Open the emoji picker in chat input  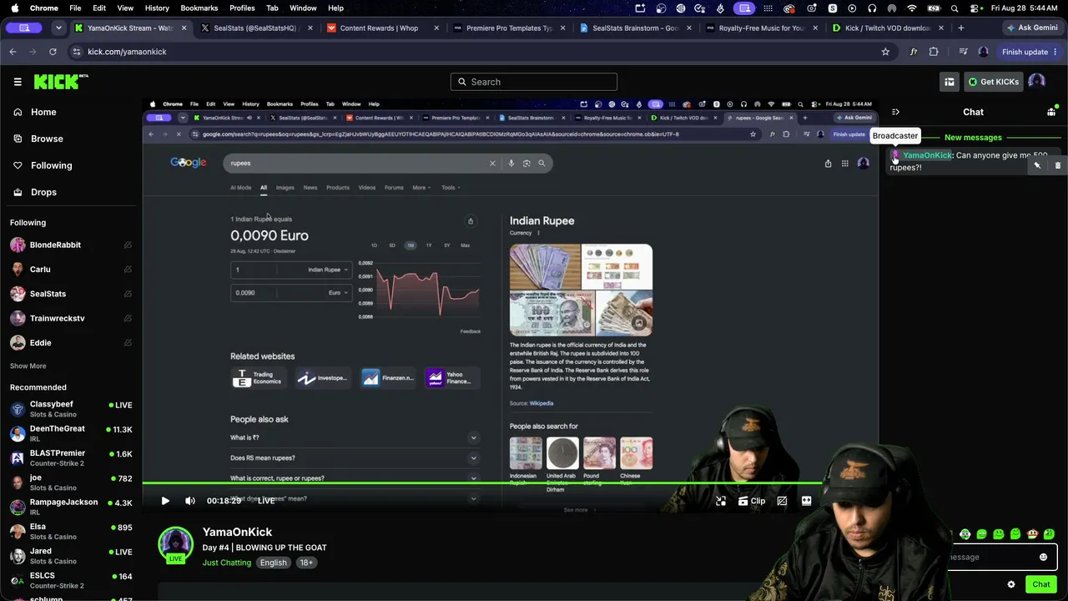tap(1043, 557)
